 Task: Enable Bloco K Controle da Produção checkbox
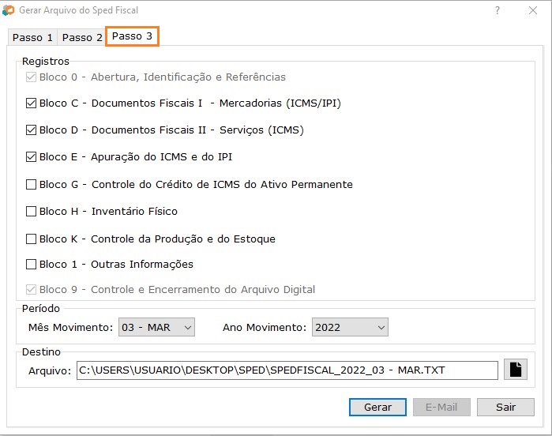point(32,239)
